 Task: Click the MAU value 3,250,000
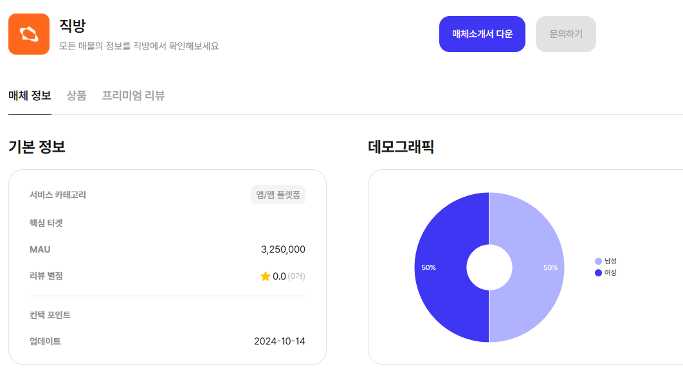coord(283,249)
